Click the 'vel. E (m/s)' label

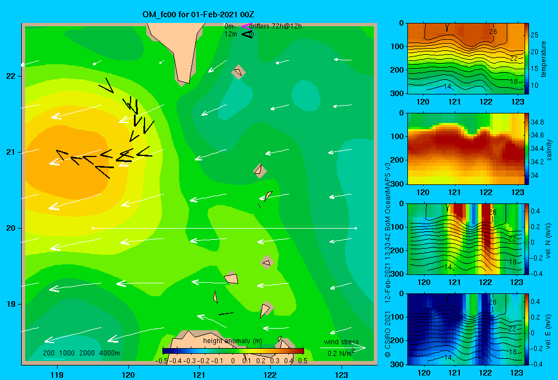click(x=549, y=331)
